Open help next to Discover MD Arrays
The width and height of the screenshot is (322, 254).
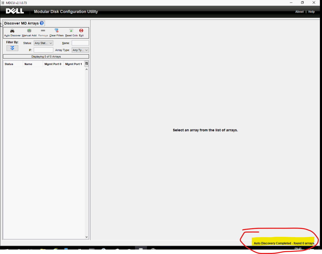pyautogui.click(x=42, y=23)
